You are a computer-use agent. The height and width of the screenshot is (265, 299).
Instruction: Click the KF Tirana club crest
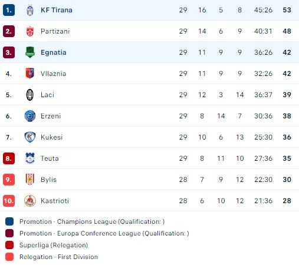tap(30, 10)
